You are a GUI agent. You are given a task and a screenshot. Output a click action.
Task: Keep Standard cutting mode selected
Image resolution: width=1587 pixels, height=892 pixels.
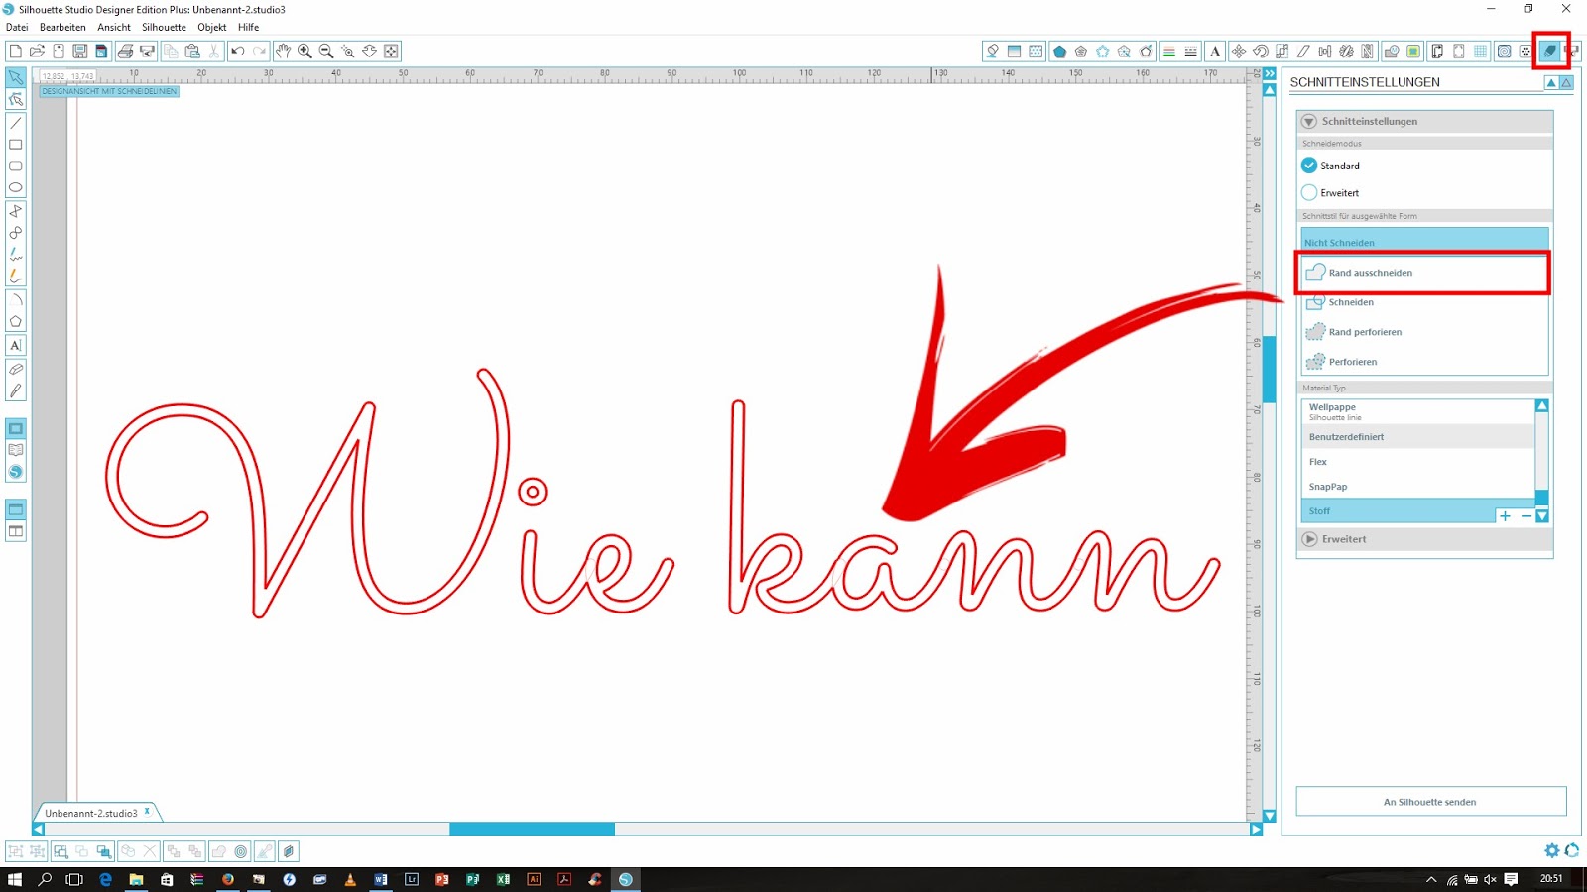pos(1310,166)
